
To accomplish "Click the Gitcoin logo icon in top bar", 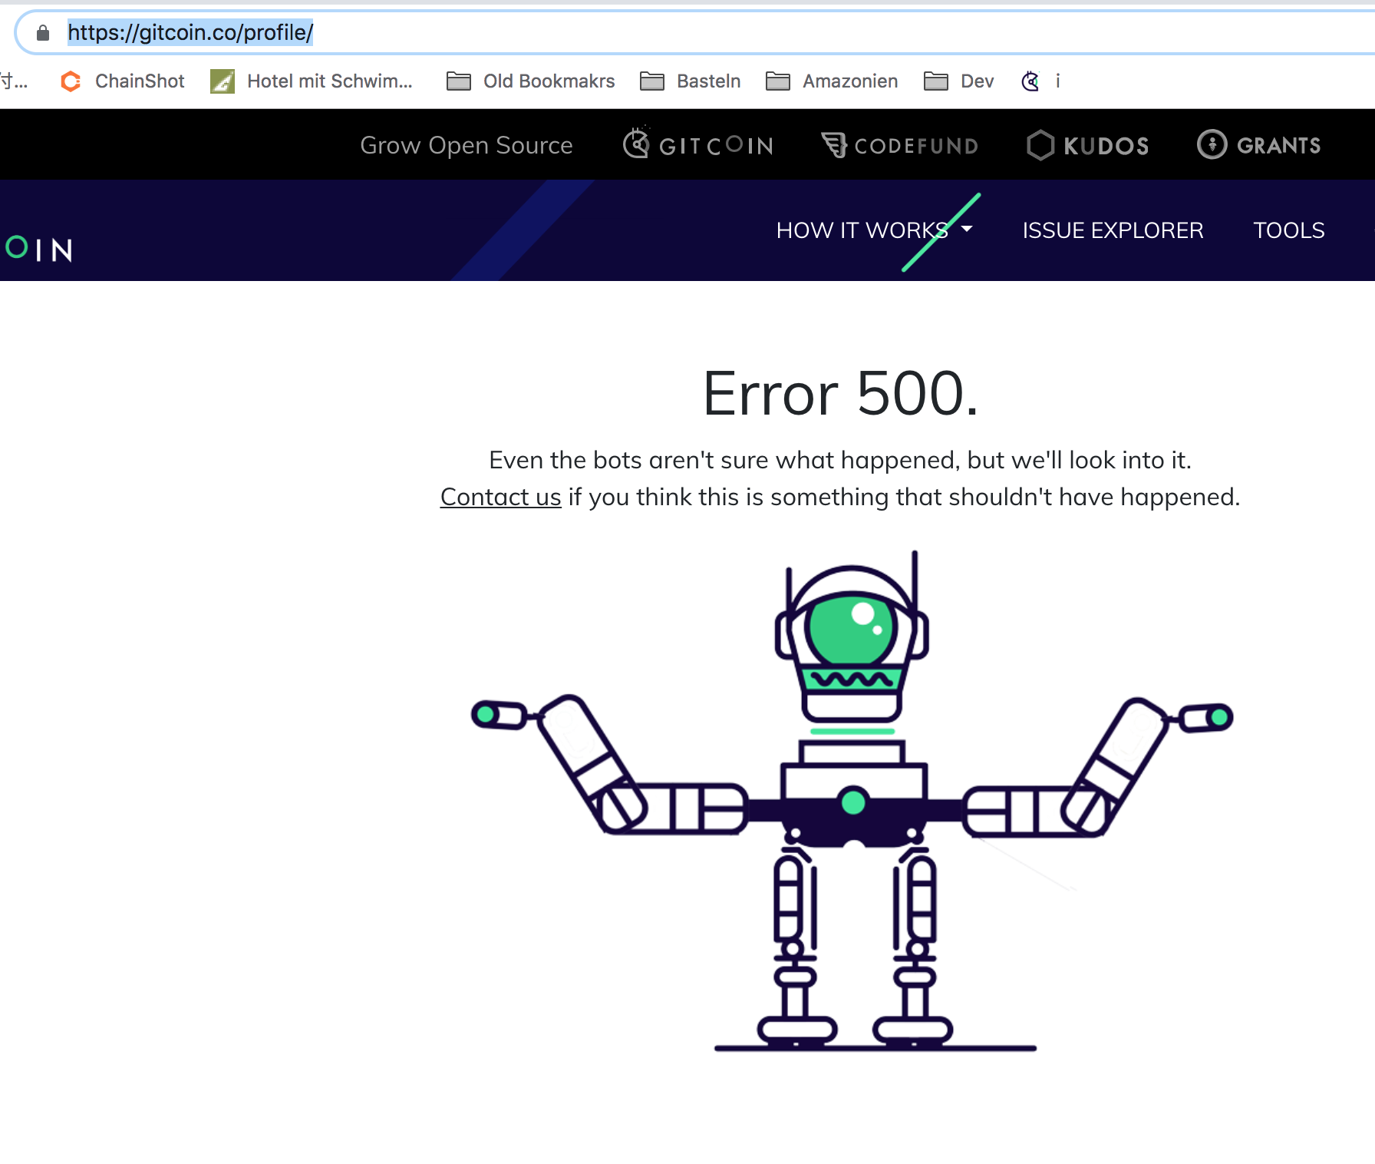I will 636,143.
